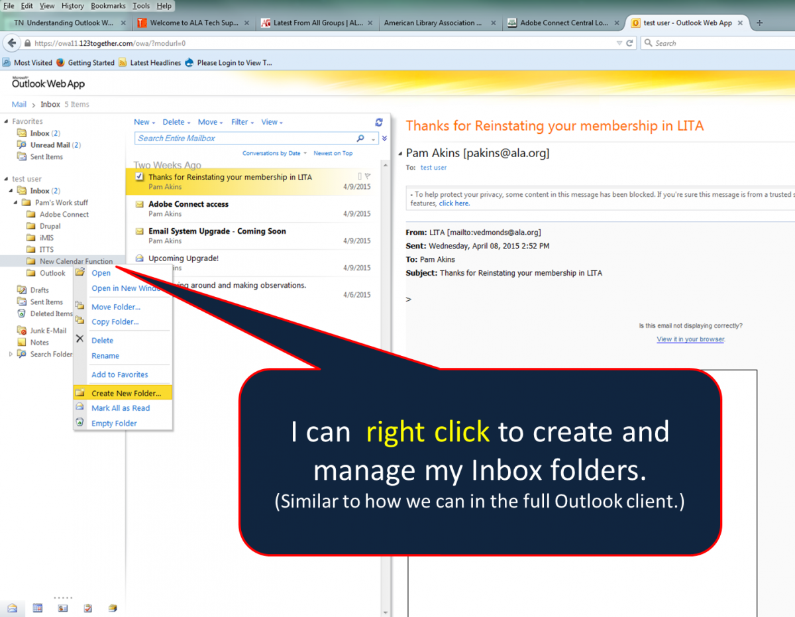Click the Mark All as Read icon
Viewport: 795px width, 617px height.
(79, 408)
